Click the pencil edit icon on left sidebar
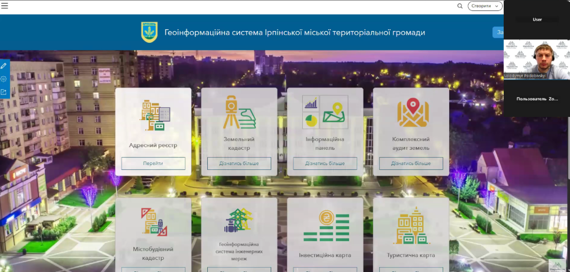Screen dimensions: 570x272 coord(4,66)
